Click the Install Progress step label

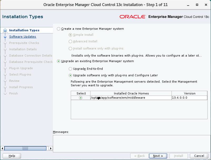[x=21, y=87]
